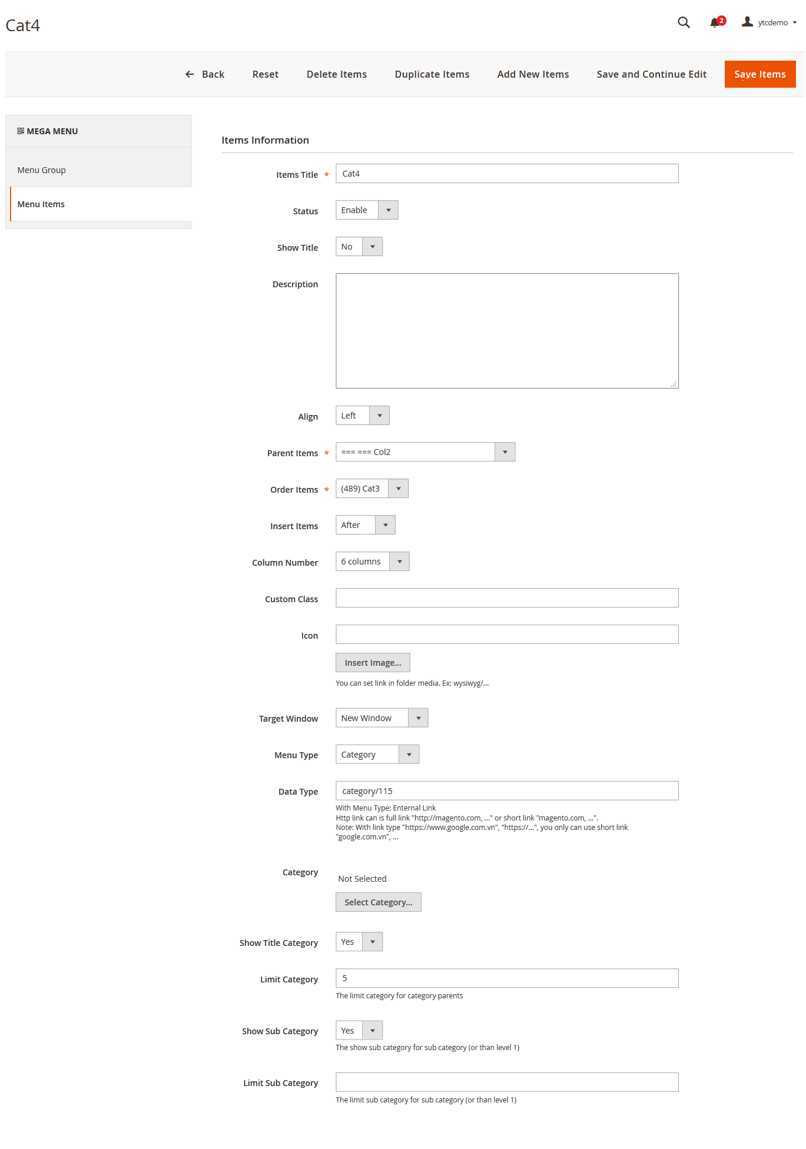Image resolution: width=806 pixels, height=1149 pixels.
Task: Open the Target Window dropdown
Action: coord(382,718)
